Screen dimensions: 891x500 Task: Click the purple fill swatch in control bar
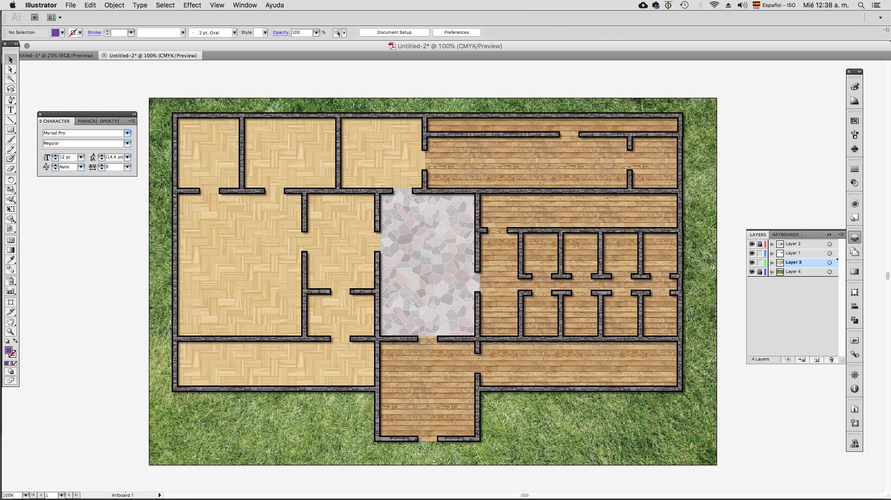pyautogui.click(x=55, y=32)
